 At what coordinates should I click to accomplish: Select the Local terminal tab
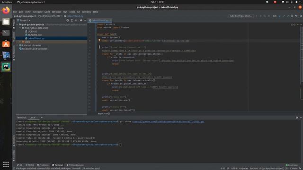click(33, 118)
